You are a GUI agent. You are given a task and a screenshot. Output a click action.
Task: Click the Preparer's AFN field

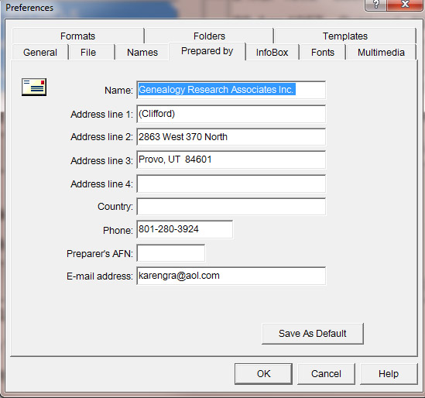point(171,253)
